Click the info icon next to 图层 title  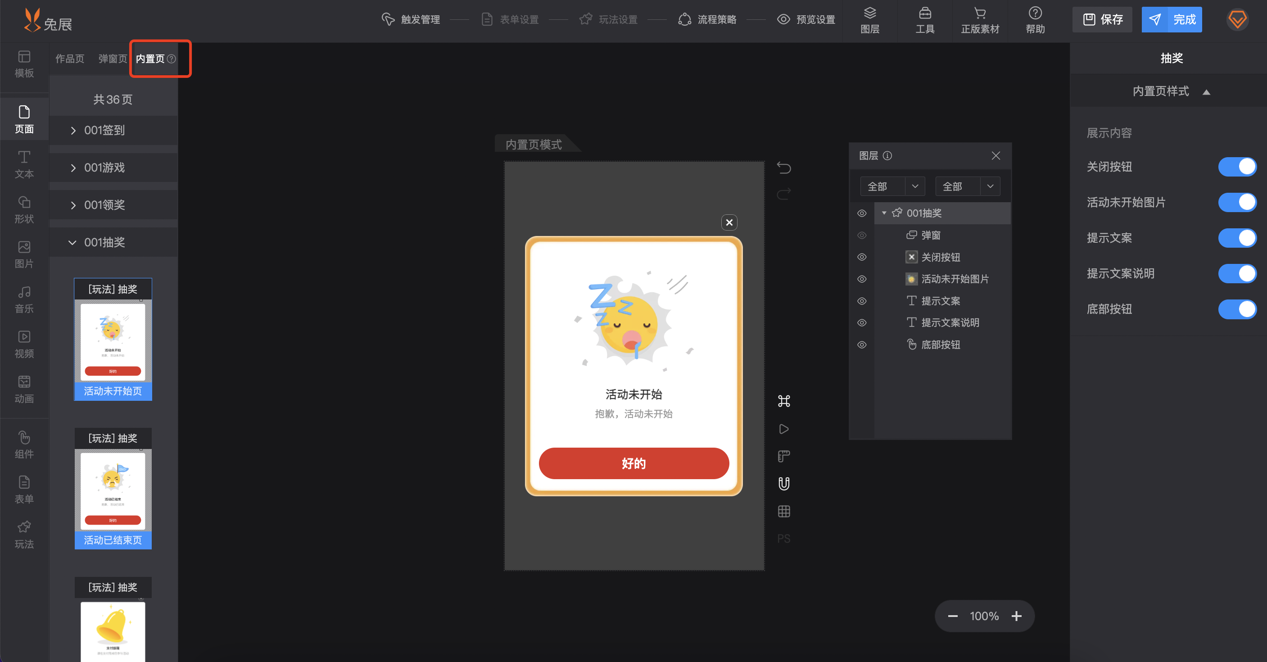887,156
